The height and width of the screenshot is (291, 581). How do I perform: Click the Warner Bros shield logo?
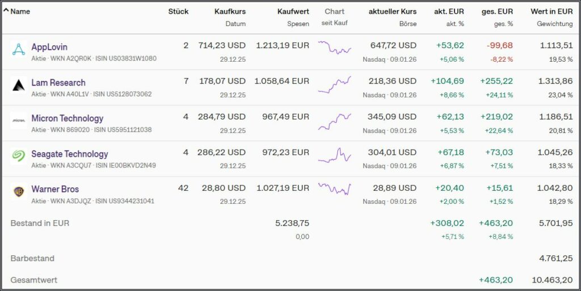[x=19, y=191]
